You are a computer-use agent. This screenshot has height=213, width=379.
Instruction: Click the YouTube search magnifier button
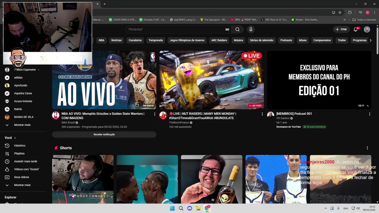[237, 29]
